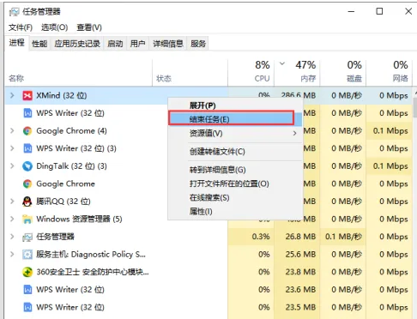The image size is (417, 319).
Task: Expand the 腾讯QQ (32 位) group
Action: pos(12,202)
